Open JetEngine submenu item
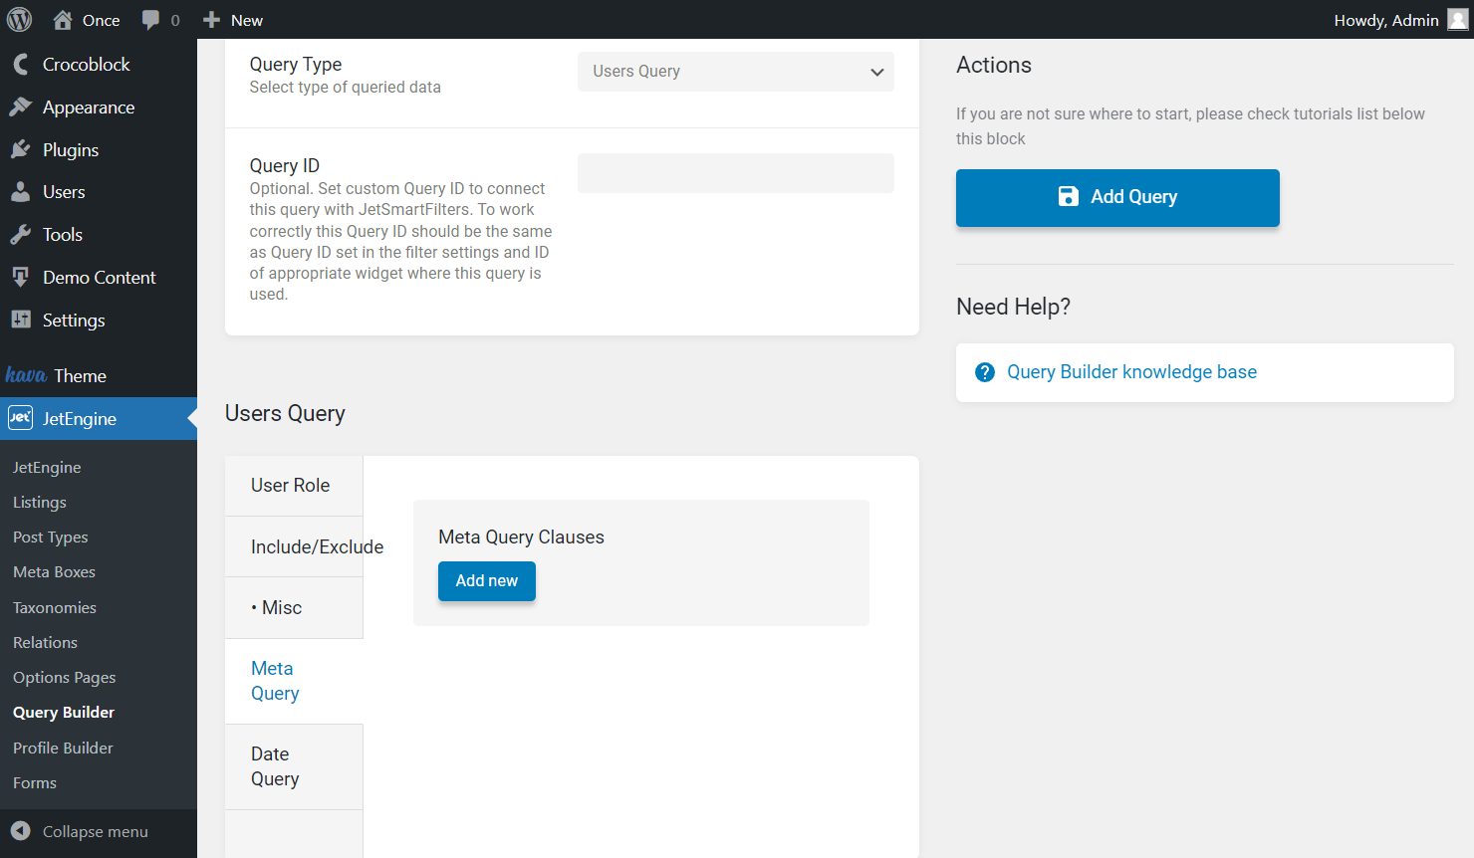Viewport: 1474px width, 858px height. 47,468
